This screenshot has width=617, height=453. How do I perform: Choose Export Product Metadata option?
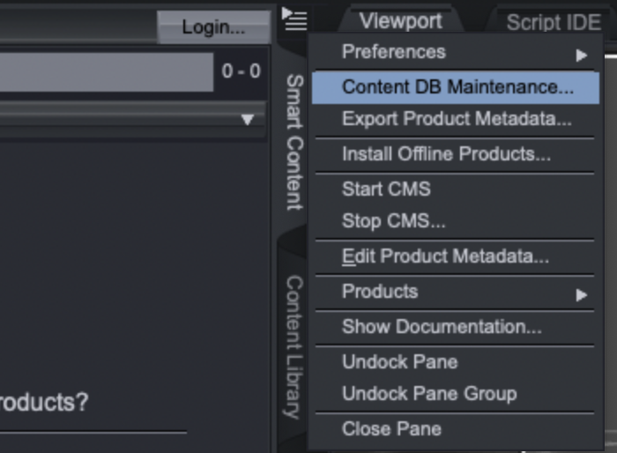pyautogui.click(x=456, y=119)
